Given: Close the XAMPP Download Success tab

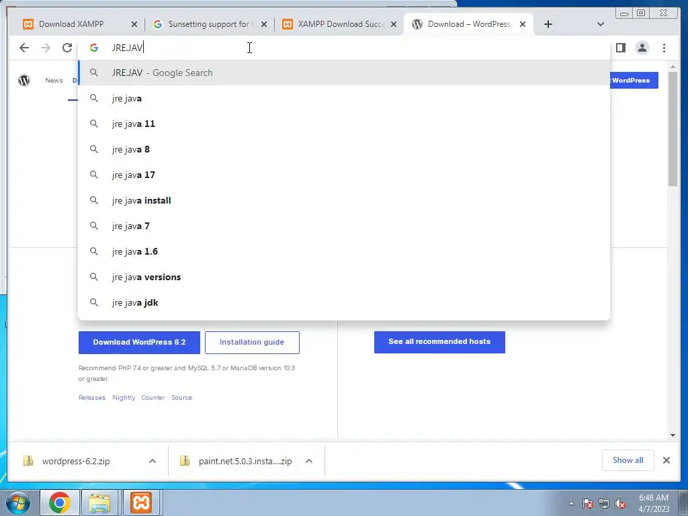Looking at the screenshot, I should pyautogui.click(x=394, y=25).
